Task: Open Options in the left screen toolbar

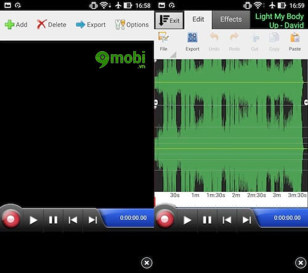Action: coord(132,25)
